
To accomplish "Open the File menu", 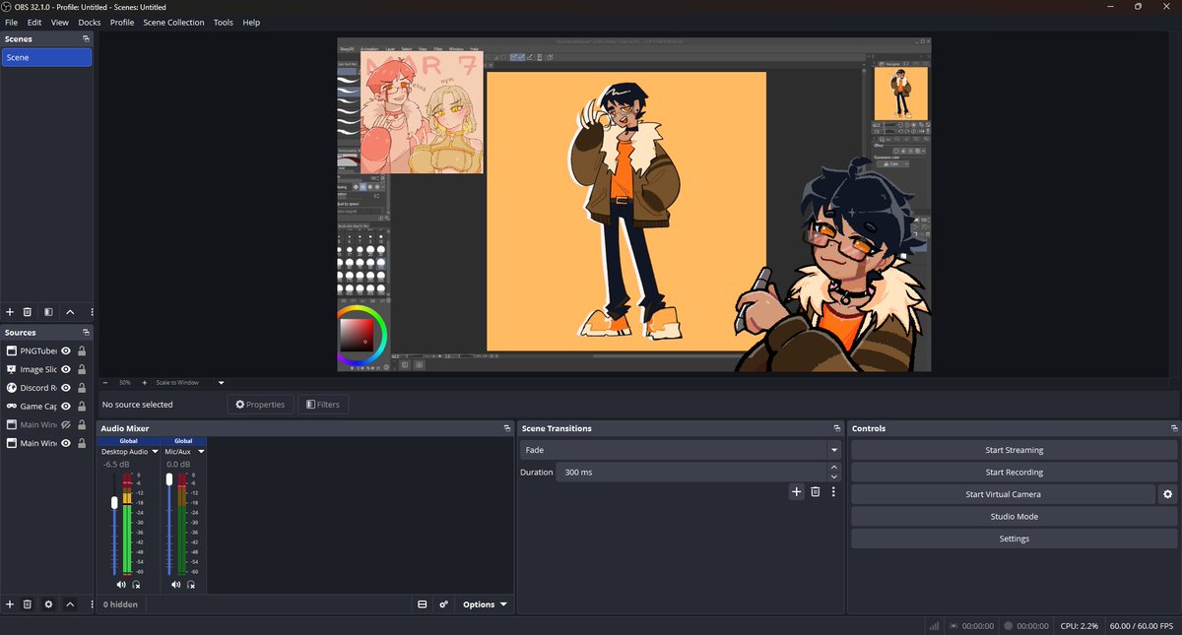I will [x=12, y=22].
